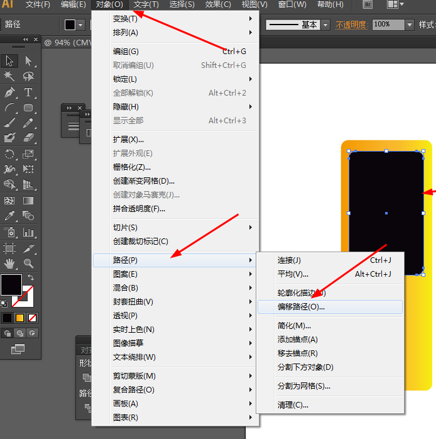The height and width of the screenshot is (439, 436).
Task: Open the 基本 stroke style dropdown
Action: click(325, 25)
